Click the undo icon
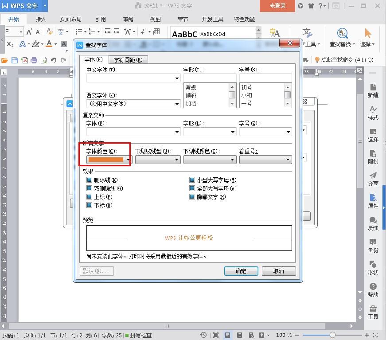 point(54,60)
